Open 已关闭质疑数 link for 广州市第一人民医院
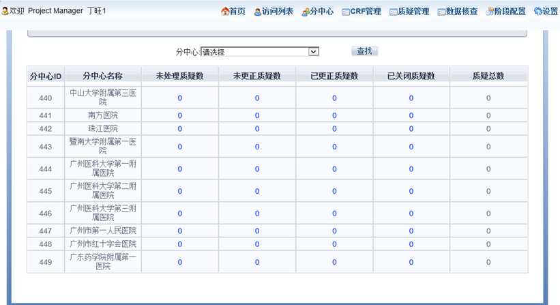The width and height of the screenshot is (560, 305). tap(411, 231)
